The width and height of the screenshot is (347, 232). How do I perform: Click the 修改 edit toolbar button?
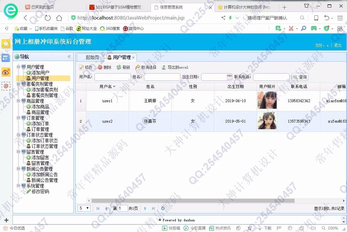86,67
